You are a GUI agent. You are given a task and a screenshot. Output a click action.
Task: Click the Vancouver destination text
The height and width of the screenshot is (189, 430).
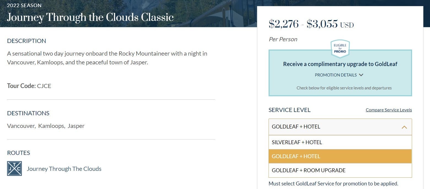pyautogui.click(x=21, y=126)
